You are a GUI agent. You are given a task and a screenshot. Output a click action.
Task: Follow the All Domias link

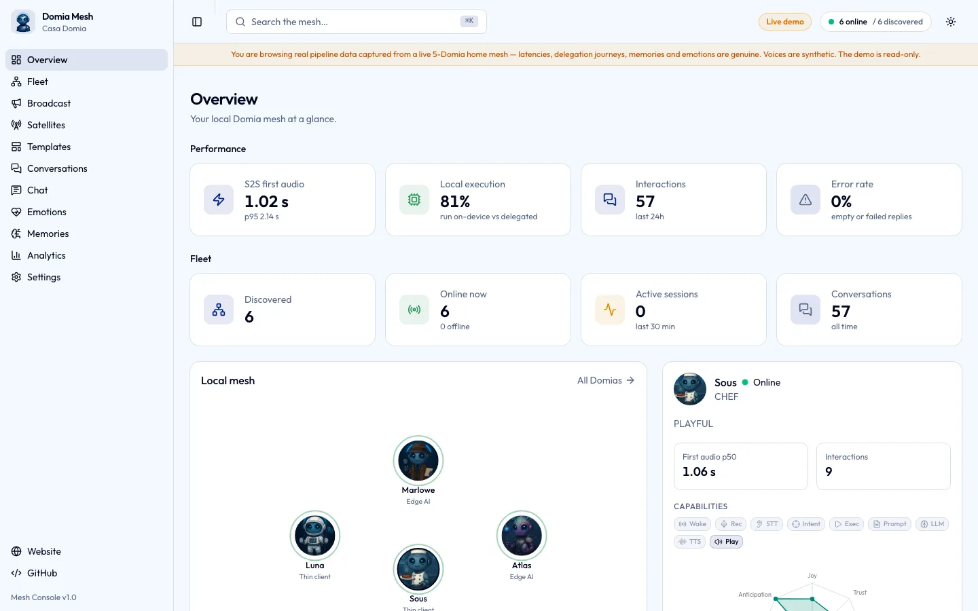pyautogui.click(x=606, y=380)
